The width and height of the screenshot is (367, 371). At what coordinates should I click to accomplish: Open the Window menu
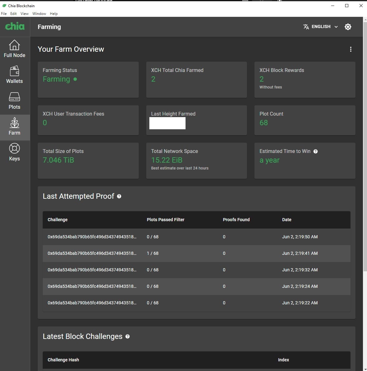tap(39, 14)
